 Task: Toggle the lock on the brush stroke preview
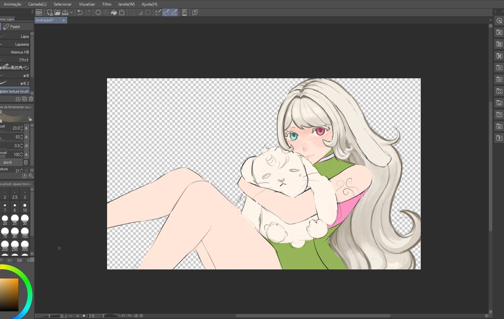click(30, 119)
